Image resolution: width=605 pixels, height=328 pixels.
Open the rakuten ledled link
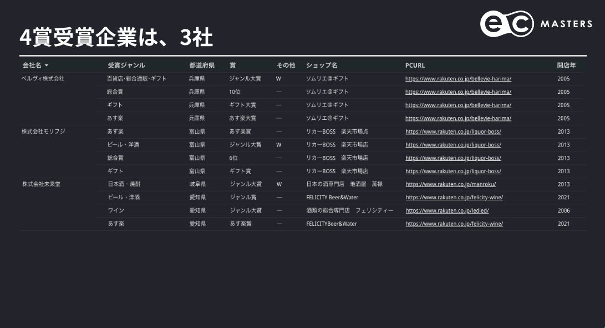(447, 210)
